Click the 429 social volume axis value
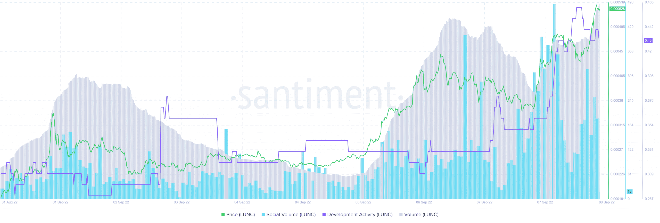660x223 pixels. click(x=630, y=27)
